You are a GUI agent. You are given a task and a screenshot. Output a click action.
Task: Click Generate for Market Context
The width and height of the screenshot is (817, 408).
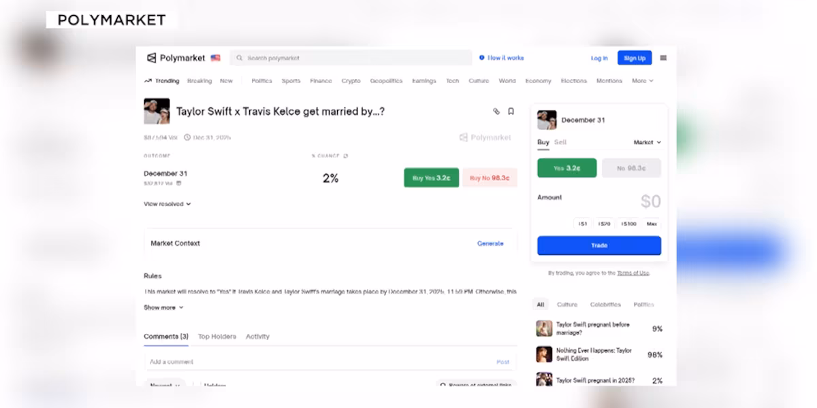[490, 243]
